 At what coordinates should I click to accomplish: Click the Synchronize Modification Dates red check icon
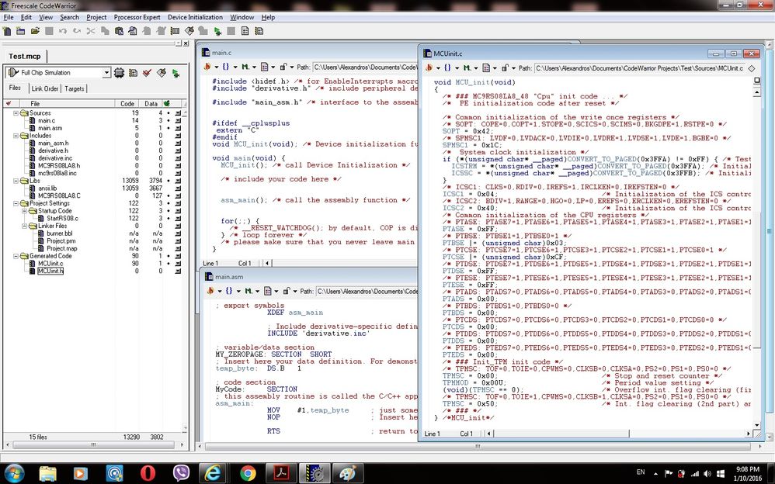click(147, 73)
